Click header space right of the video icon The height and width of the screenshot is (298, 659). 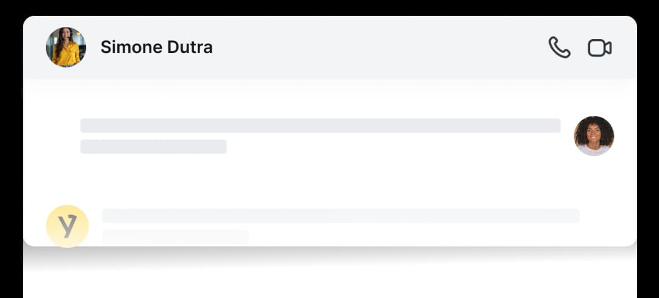pos(625,48)
